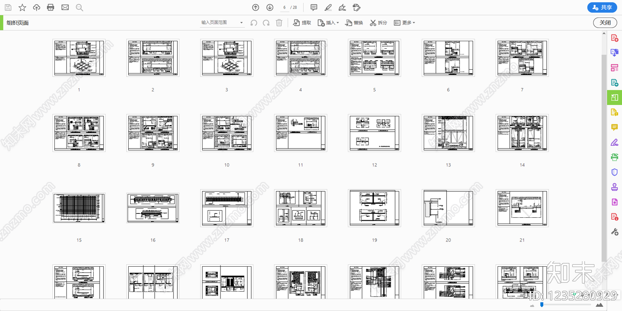Open the Fill & Sign sidebar tool
Viewport: 622px width, 311px height.
(x=615, y=142)
